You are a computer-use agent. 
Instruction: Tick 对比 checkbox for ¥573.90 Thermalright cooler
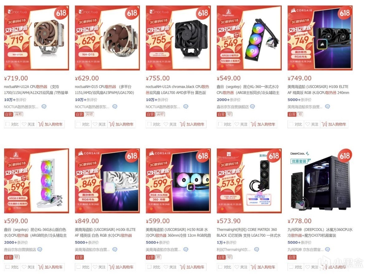pos(220,267)
